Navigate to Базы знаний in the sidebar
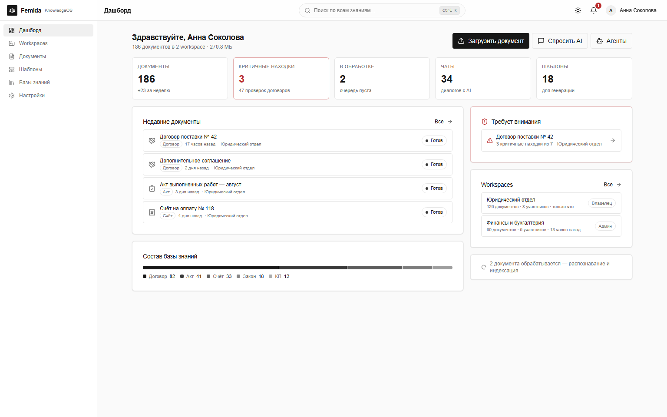 coord(49,83)
